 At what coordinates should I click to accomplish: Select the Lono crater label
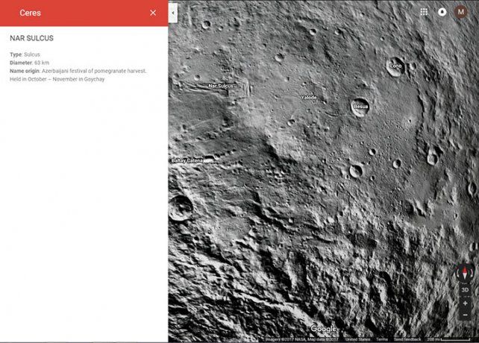coord(396,66)
